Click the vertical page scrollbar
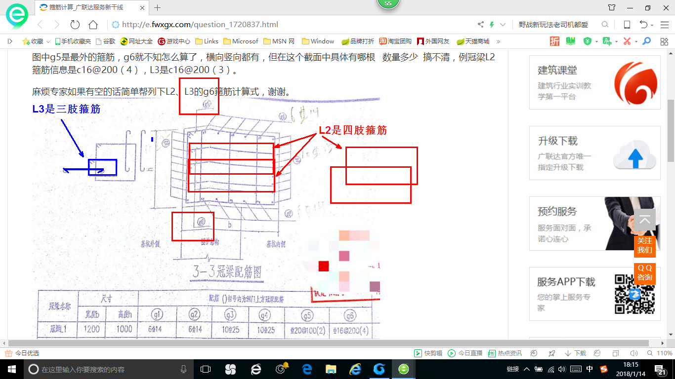The image size is (675, 379). pos(671,131)
